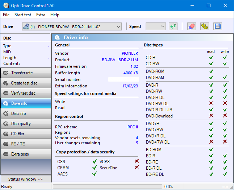Click the save floppy disk icon

pos(218,26)
